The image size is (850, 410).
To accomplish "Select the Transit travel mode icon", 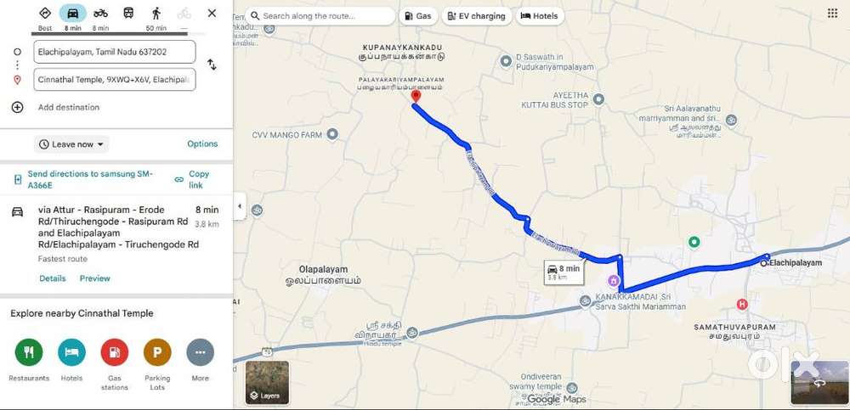I will pos(128,14).
